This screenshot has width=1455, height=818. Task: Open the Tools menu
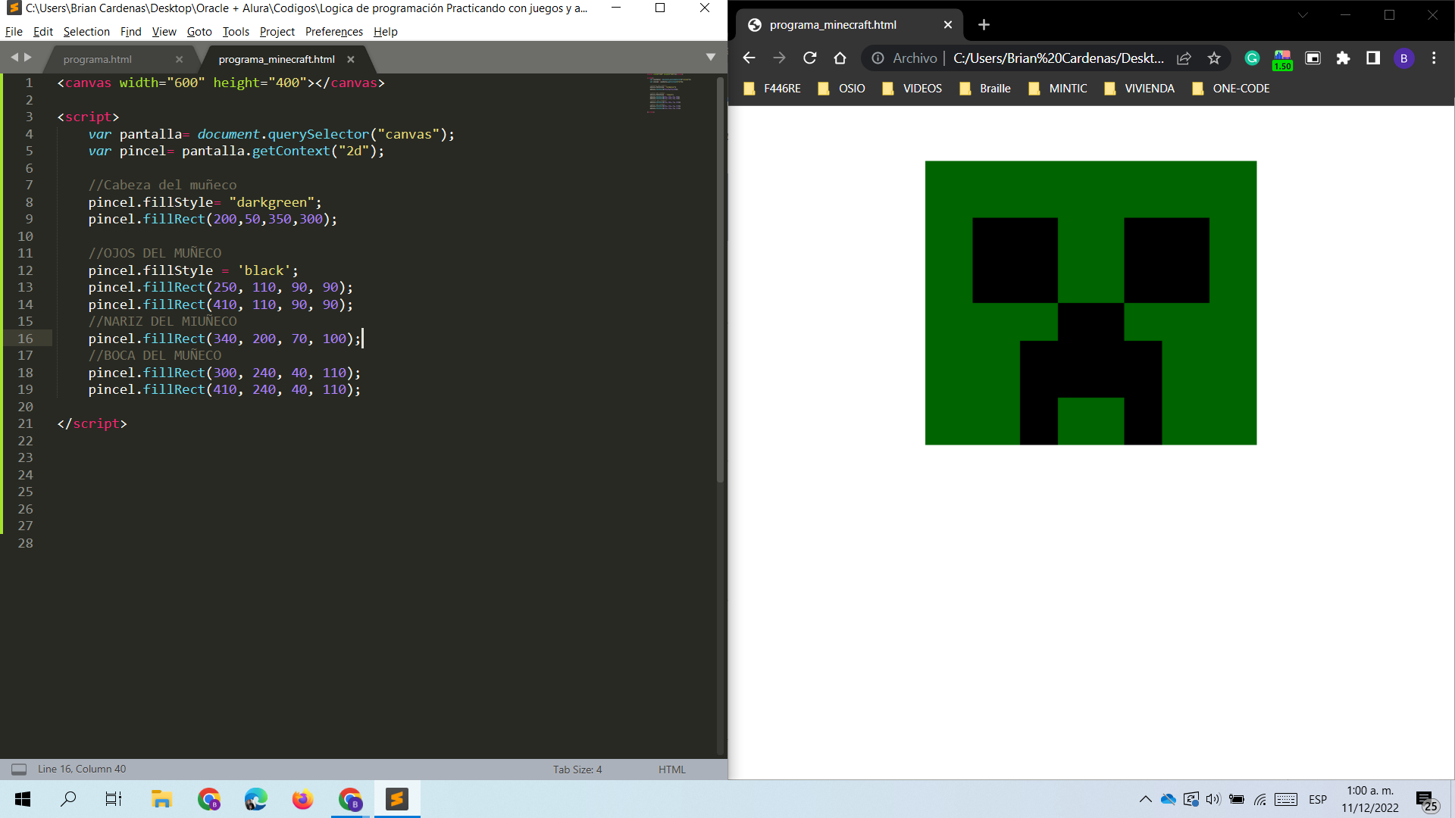point(236,32)
